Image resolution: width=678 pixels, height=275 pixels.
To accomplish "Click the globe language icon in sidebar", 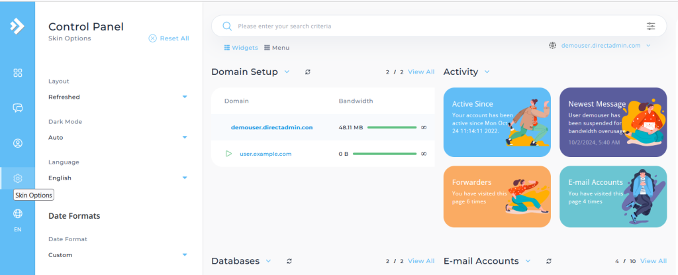I will [x=18, y=213].
